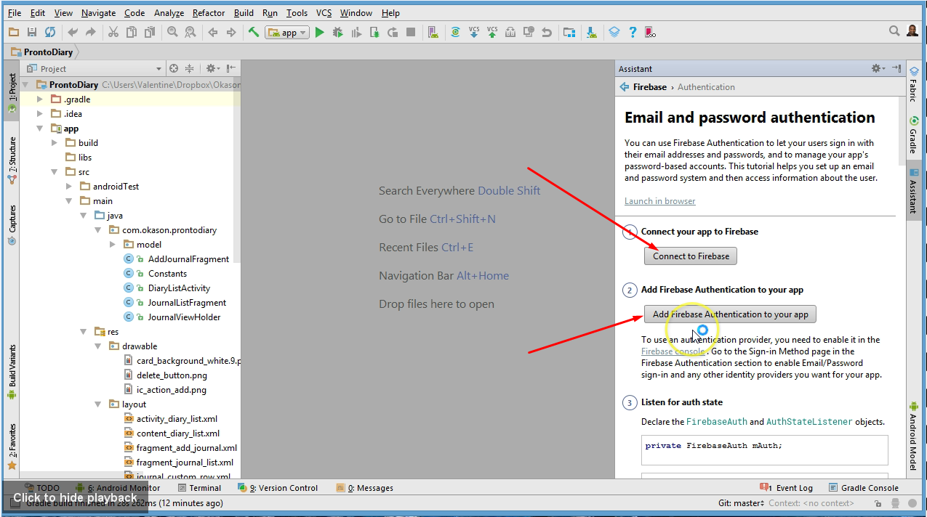Click Firebase breadcrumb link

pos(649,87)
